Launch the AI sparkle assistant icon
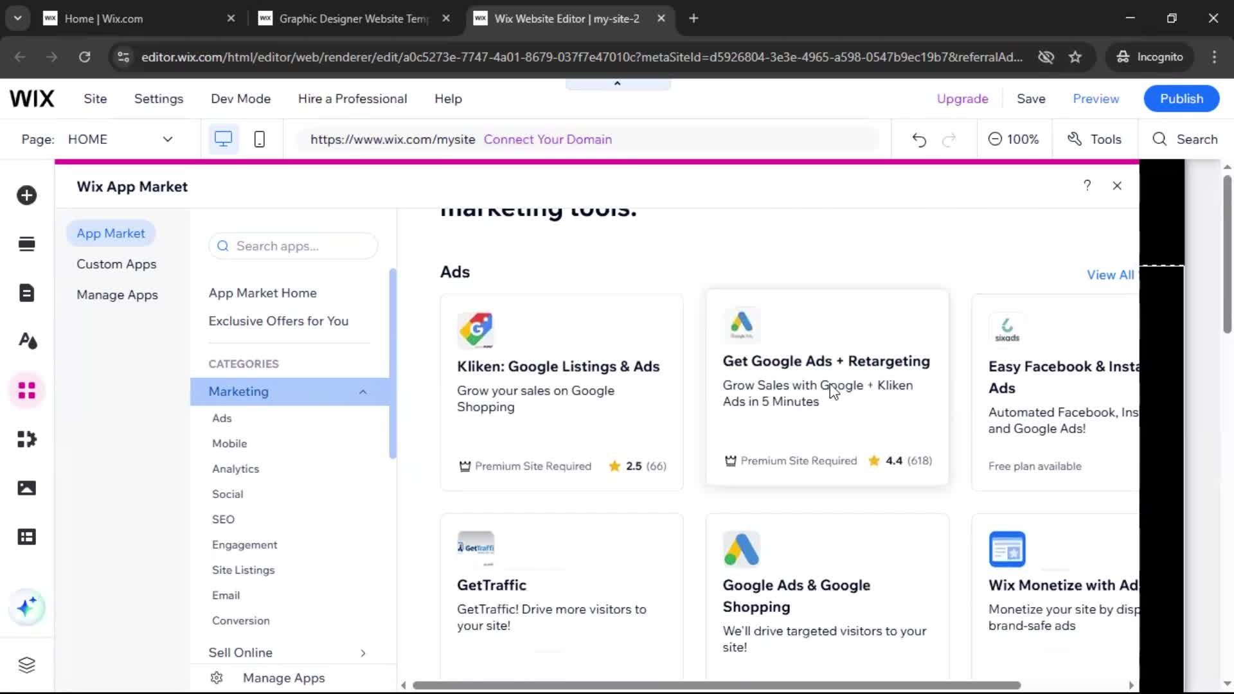The image size is (1234, 694). pos(27,607)
